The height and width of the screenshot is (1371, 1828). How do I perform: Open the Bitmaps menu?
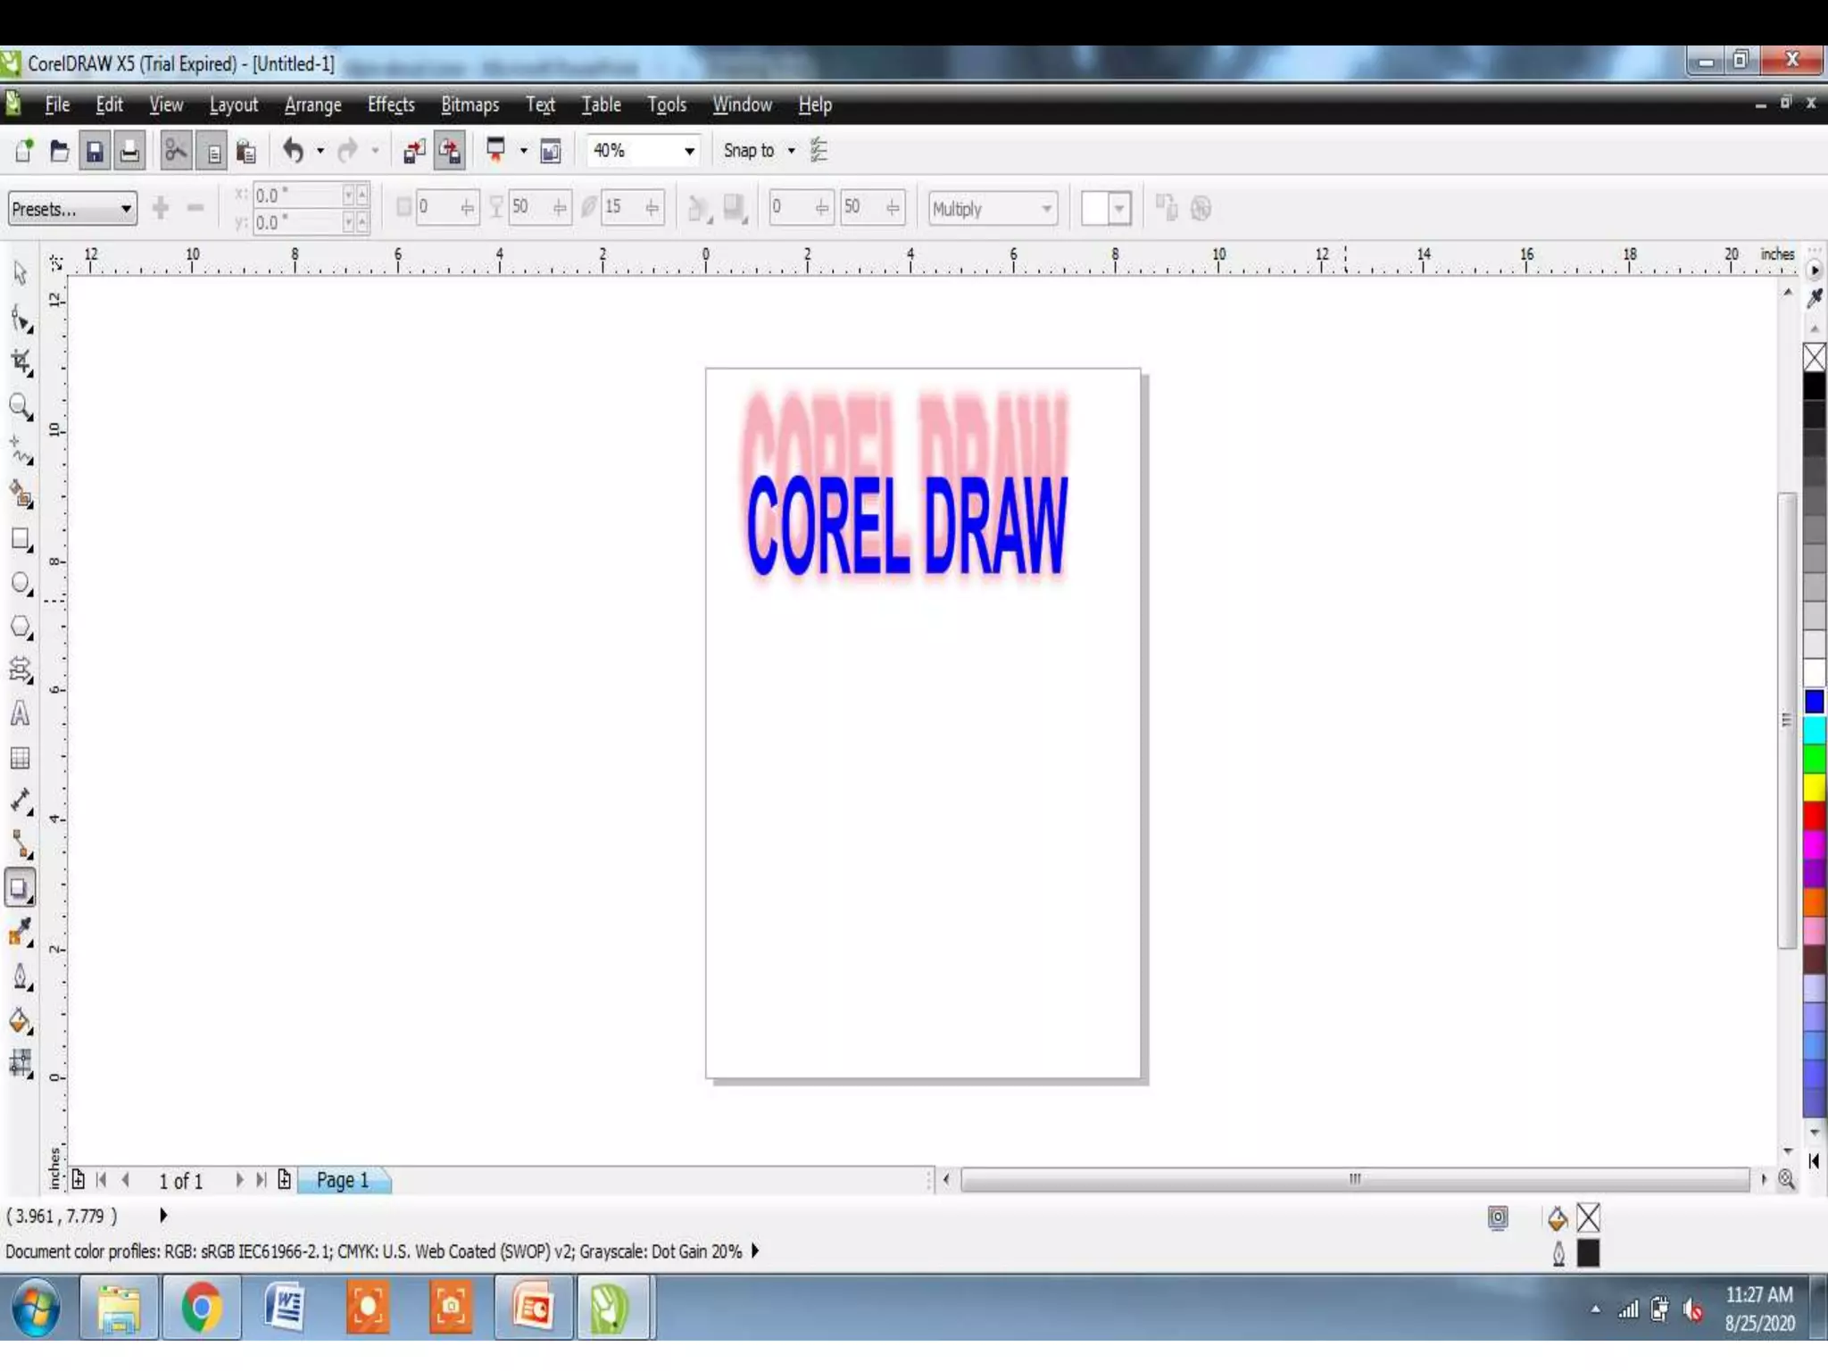tap(469, 105)
